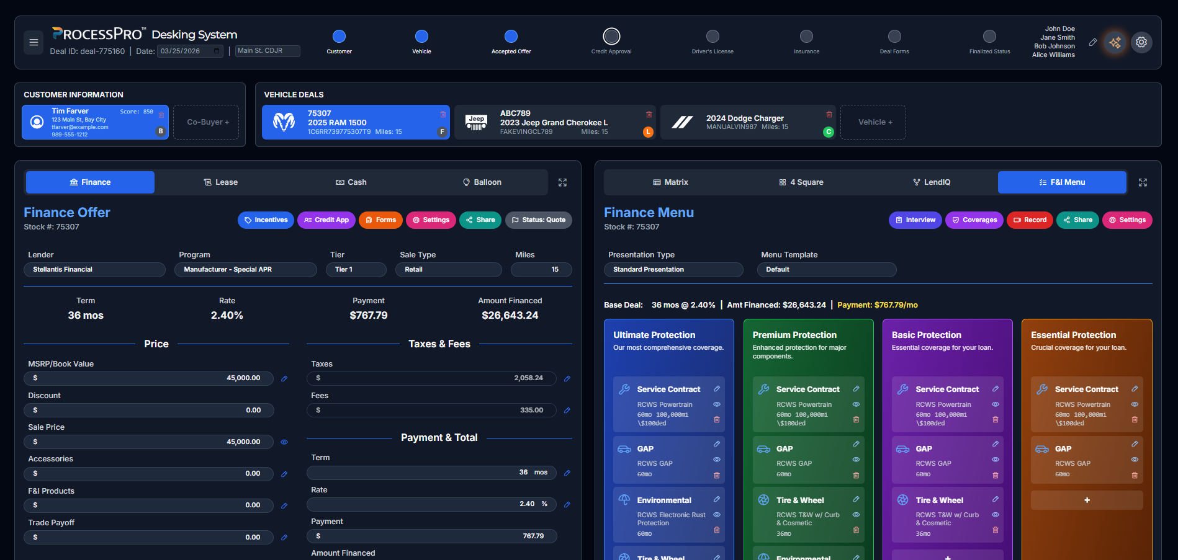Toggle visibility of Premium Tire & Wheel
This screenshot has width=1178, height=560.
coord(856,515)
